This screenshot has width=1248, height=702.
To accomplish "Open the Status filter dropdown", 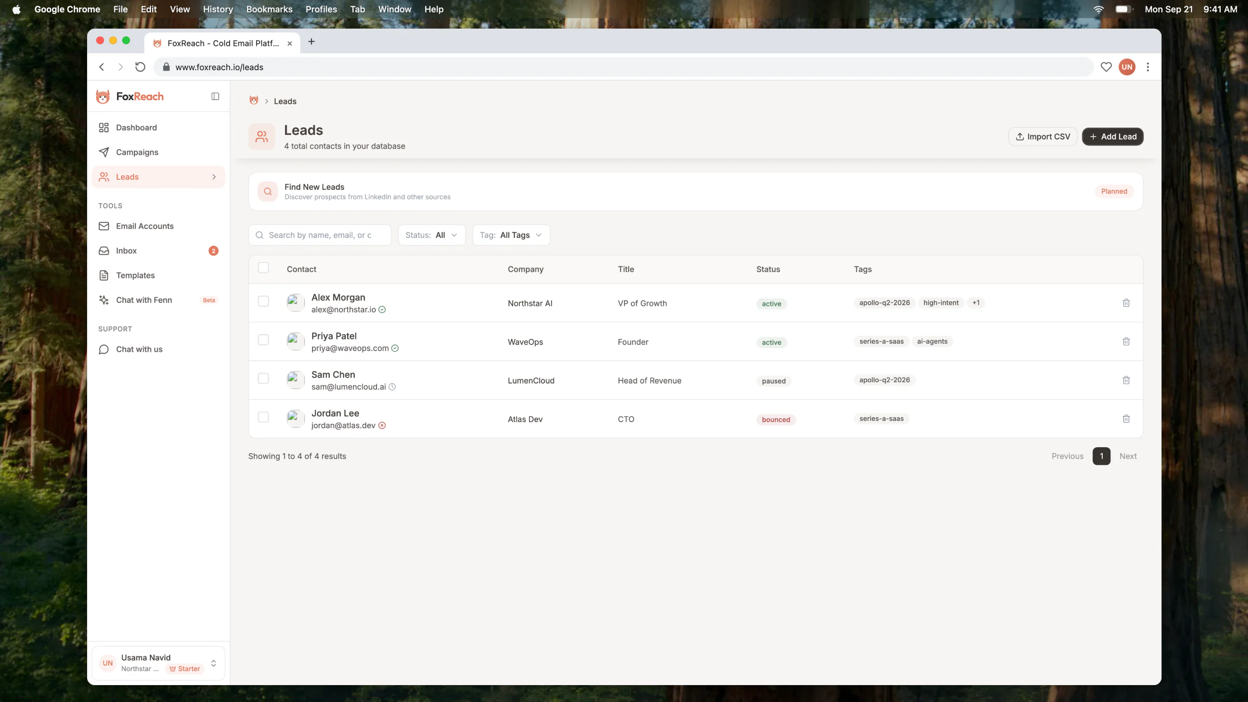I will 432,235.
